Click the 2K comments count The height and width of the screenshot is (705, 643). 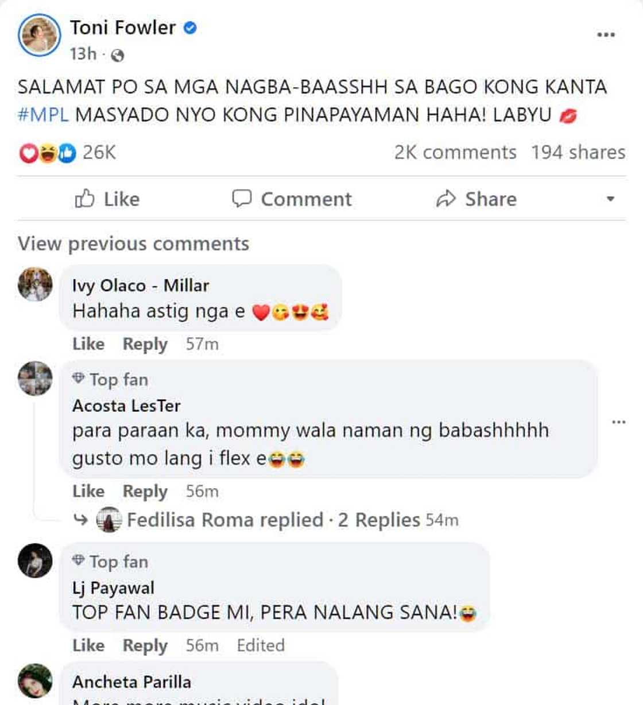(454, 152)
